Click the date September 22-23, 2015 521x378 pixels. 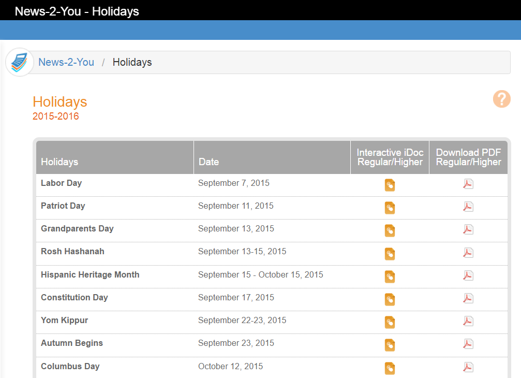point(242,321)
